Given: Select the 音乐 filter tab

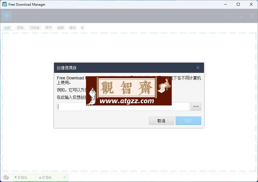Looking at the screenshot, I should coord(72,28).
